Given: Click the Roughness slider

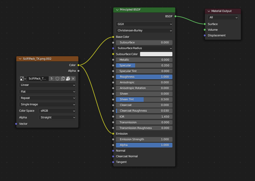Looking at the screenshot, I should click(144, 77).
